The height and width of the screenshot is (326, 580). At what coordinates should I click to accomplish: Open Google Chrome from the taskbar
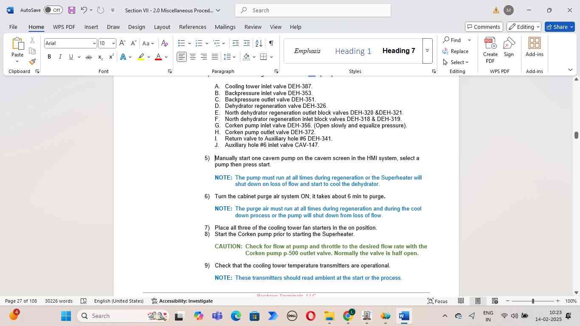click(348, 316)
